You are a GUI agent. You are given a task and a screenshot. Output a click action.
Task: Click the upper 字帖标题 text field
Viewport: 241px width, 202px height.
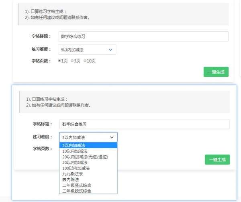point(143,37)
